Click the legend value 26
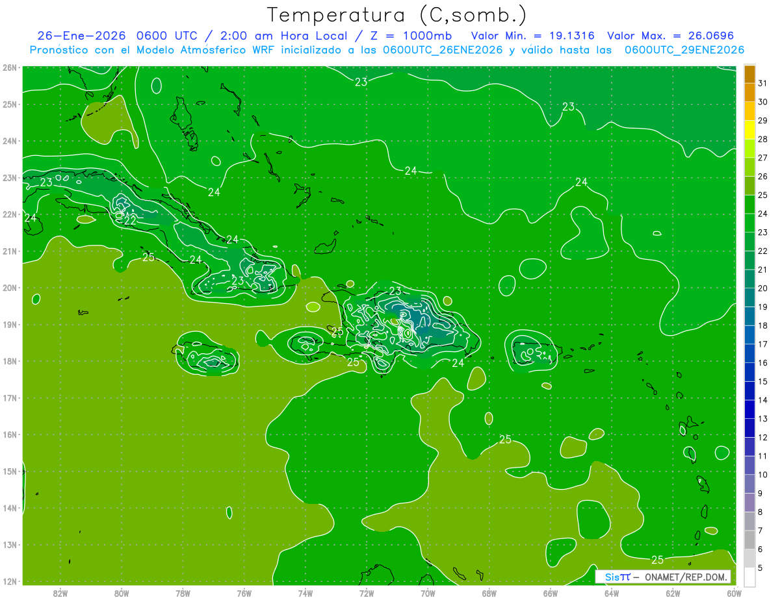 pyautogui.click(x=762, y=176)
